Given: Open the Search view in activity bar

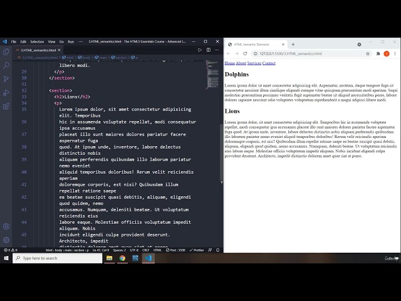Looking at the screenshot, I should click(x=6, y=65).
